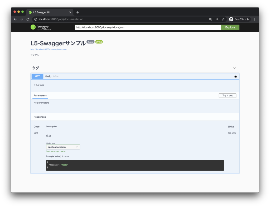Click the page reload icon
This screenshot has height=207, width=270.
[28, 19]
